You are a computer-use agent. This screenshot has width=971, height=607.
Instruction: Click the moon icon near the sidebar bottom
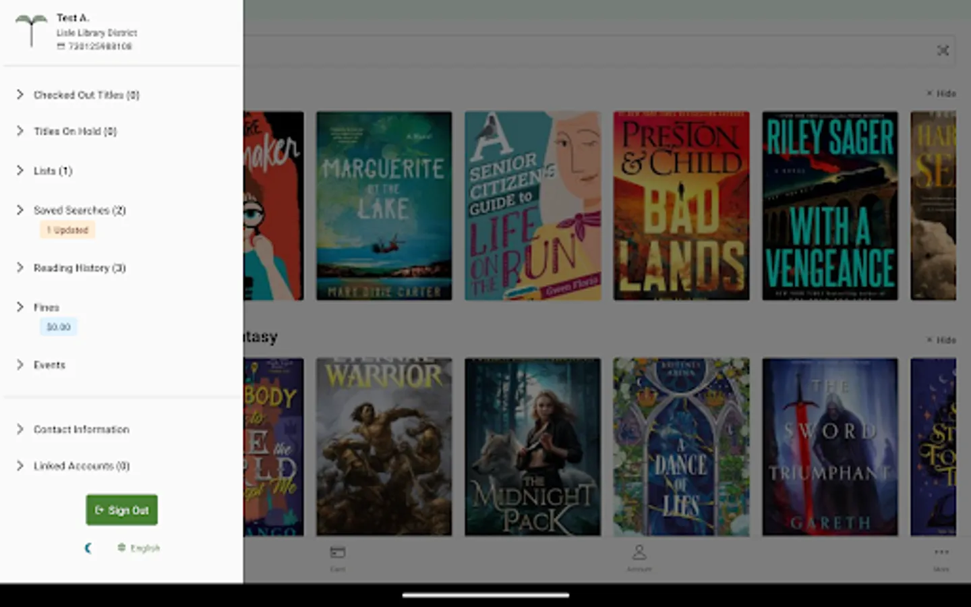pyautogui.click(x=89, y=548)
